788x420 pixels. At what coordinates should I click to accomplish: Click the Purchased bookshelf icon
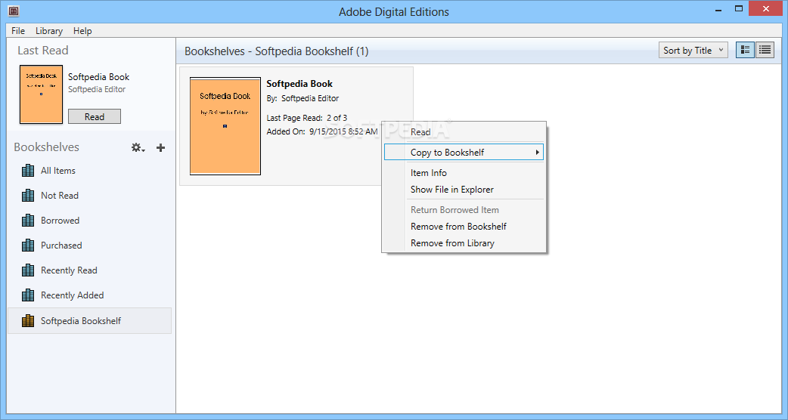click(28, 246)
